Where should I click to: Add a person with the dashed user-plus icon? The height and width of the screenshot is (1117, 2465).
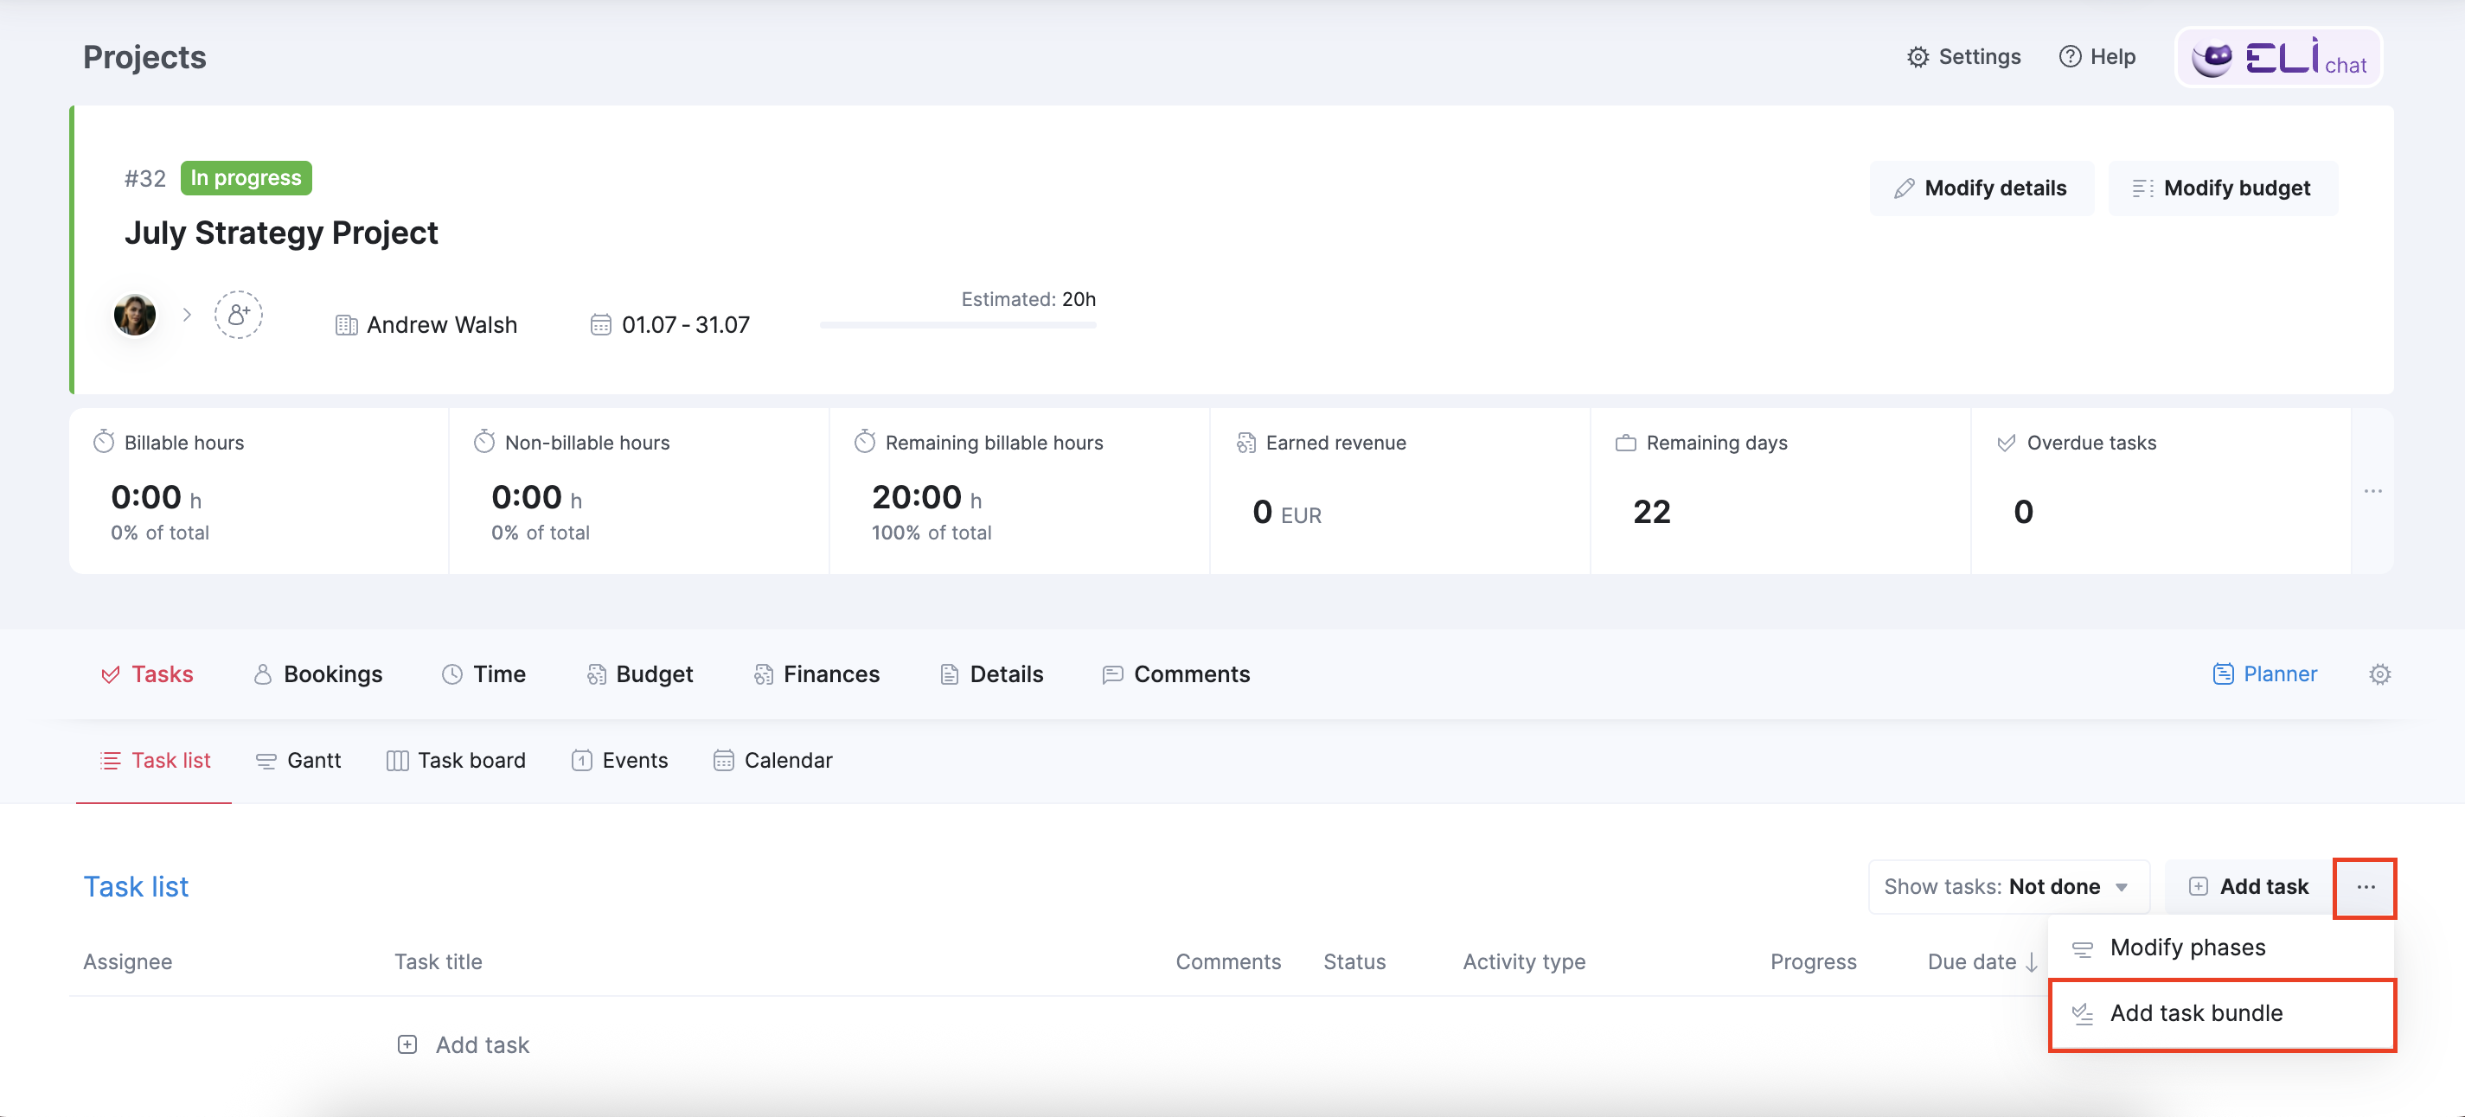[238, 315]
